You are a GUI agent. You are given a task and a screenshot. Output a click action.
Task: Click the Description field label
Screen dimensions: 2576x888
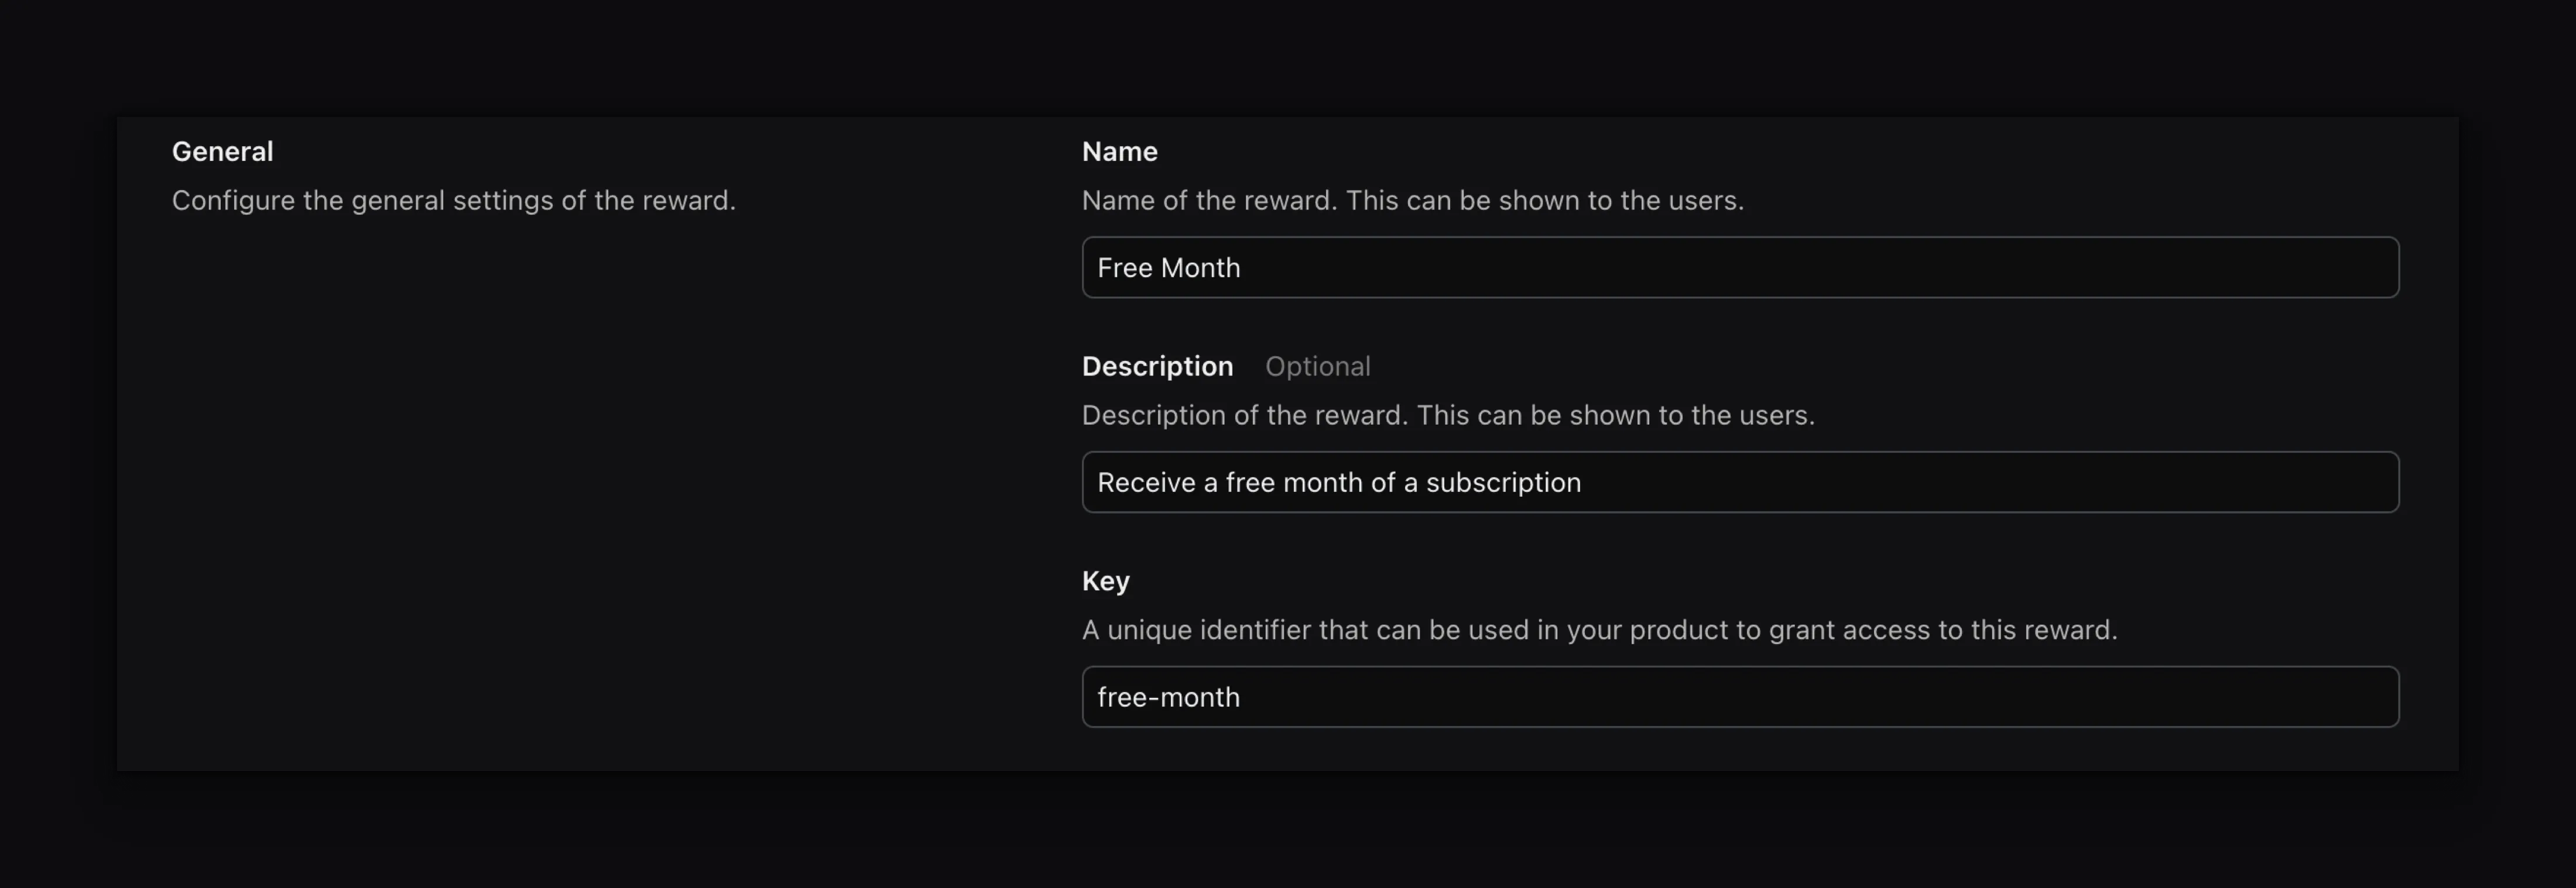(x=1157, y=366)
